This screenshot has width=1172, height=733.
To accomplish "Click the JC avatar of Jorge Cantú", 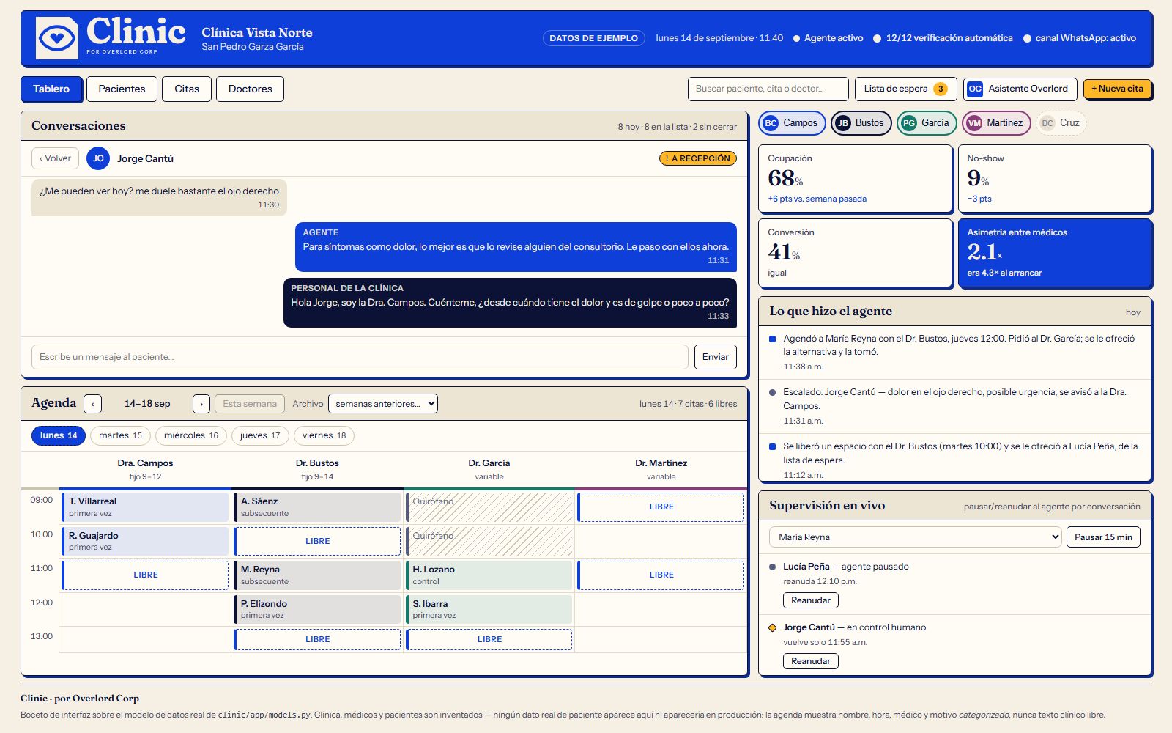I will 98,158.
